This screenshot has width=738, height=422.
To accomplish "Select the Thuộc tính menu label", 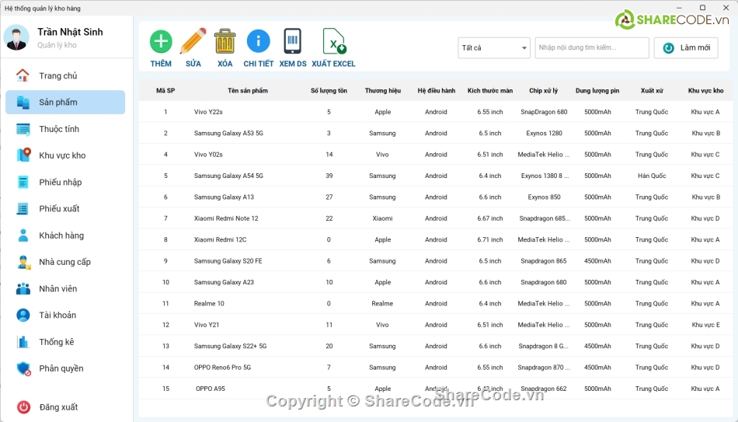I will tap(59, 129).
